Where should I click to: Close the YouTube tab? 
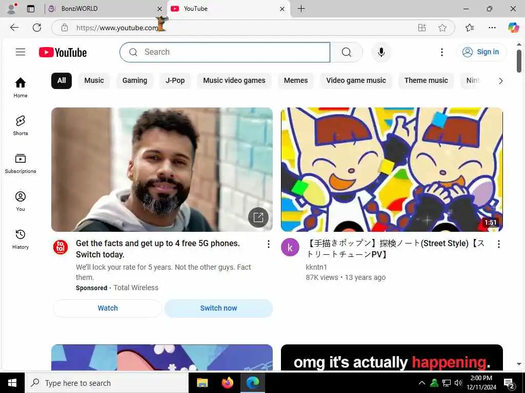pos(282,9)
